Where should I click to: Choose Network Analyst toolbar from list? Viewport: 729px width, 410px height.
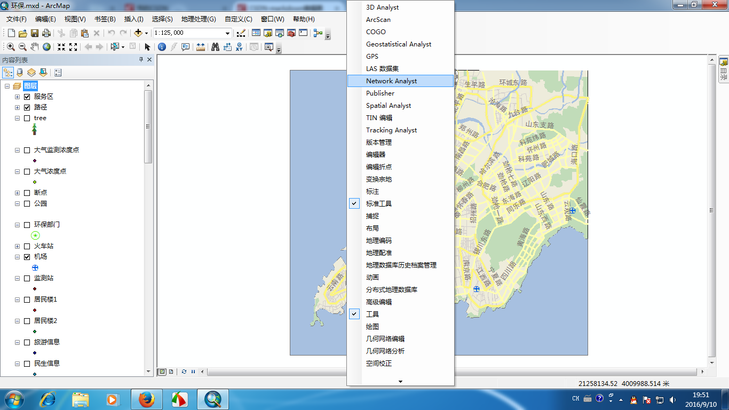click(x=400, y=81)
